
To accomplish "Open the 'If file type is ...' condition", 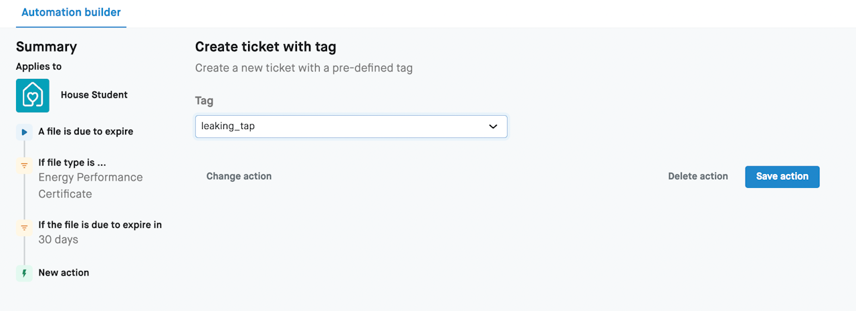I will pos(72,163).
